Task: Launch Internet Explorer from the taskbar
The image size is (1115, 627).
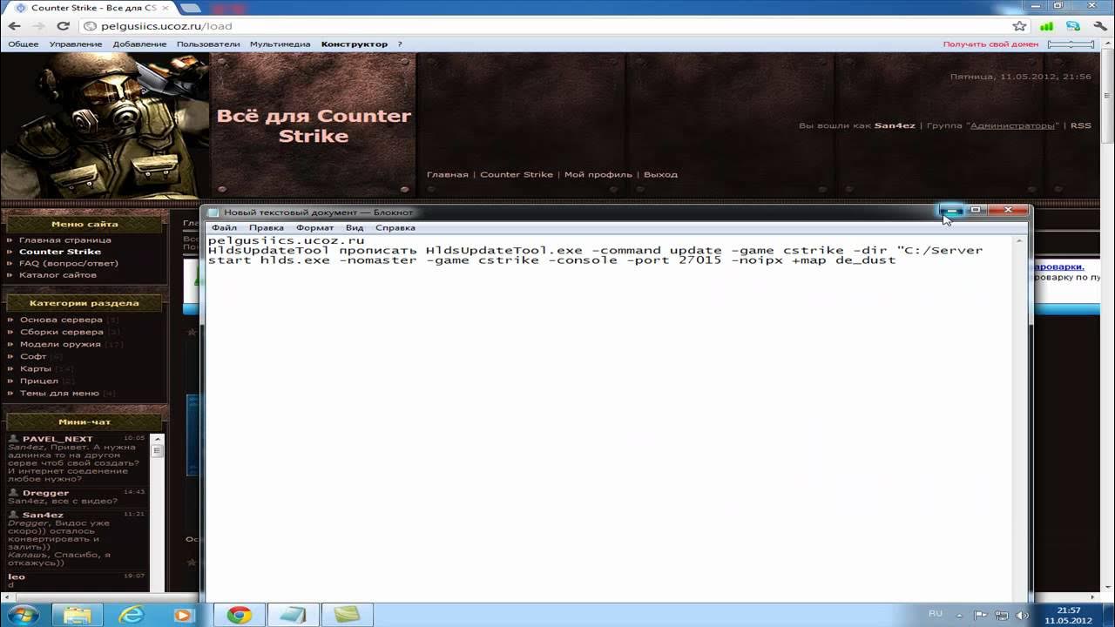Action: click(132, 615)
